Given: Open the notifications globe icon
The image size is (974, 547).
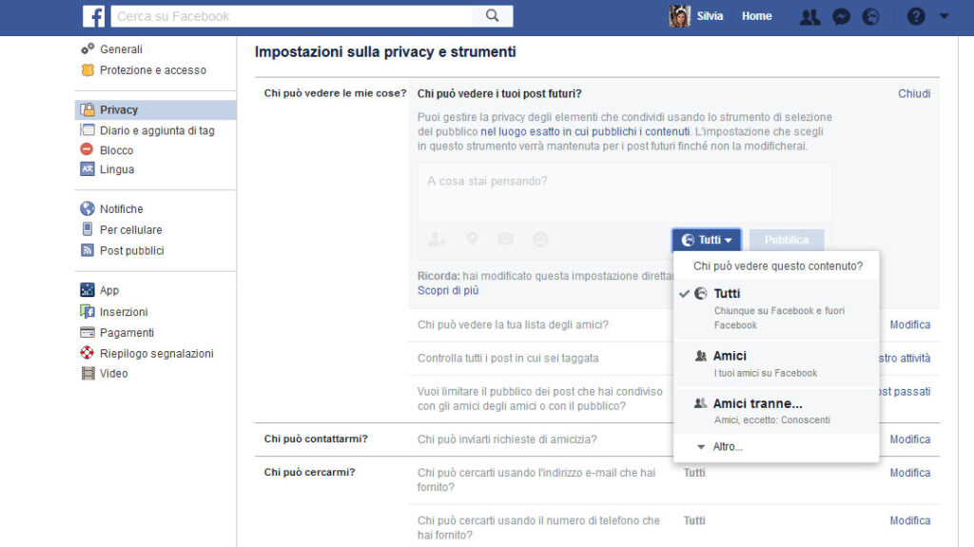Looking at the screenshot, I should (871, 17).
